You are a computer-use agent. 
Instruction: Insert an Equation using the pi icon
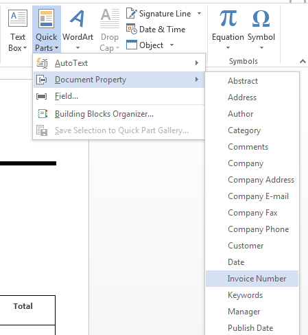(x=228, y=19)
